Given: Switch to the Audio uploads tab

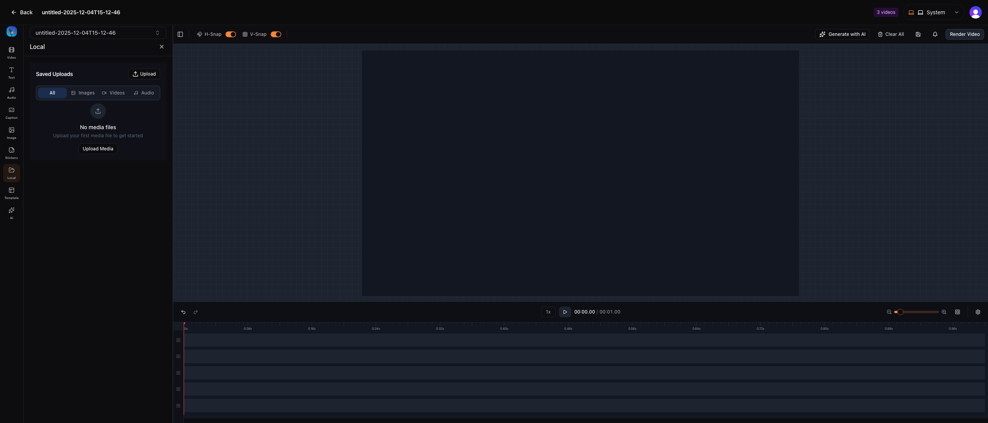Looking at the screenshot, I should pyautogui.click(x=144, y=93).
